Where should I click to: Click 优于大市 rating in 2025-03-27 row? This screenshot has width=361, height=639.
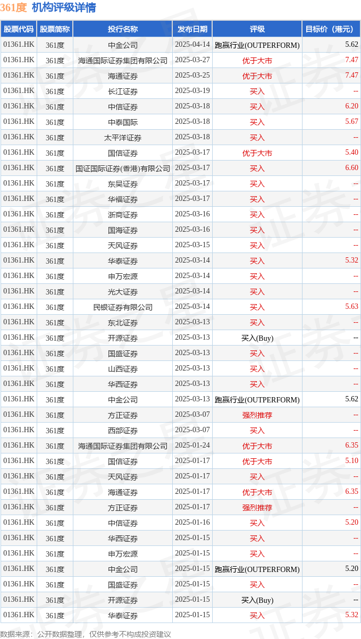click(257, 61)
